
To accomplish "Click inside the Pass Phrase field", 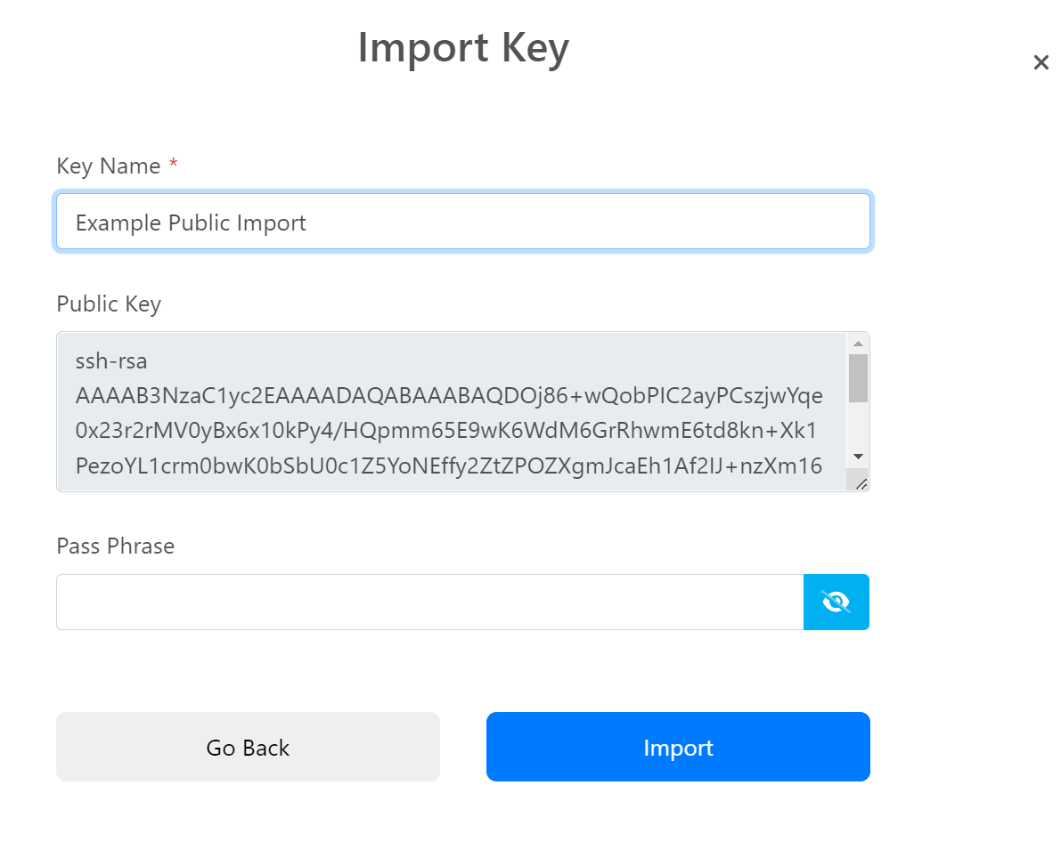I will pyautogui.click(x=429, y=602).
